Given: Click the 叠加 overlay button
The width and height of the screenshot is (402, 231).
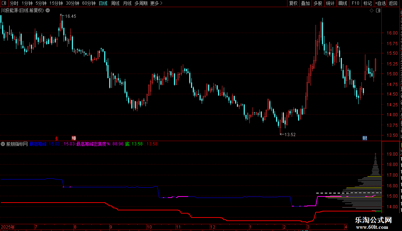Looking at the screenshot, I should (306, 3).
